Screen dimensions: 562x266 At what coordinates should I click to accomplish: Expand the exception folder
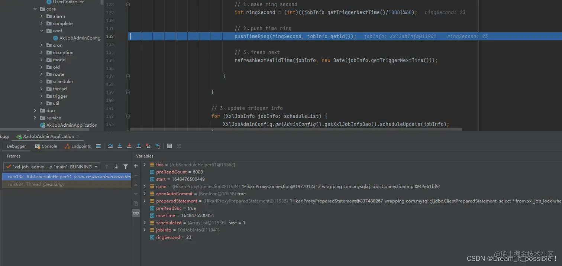point(42,52)
